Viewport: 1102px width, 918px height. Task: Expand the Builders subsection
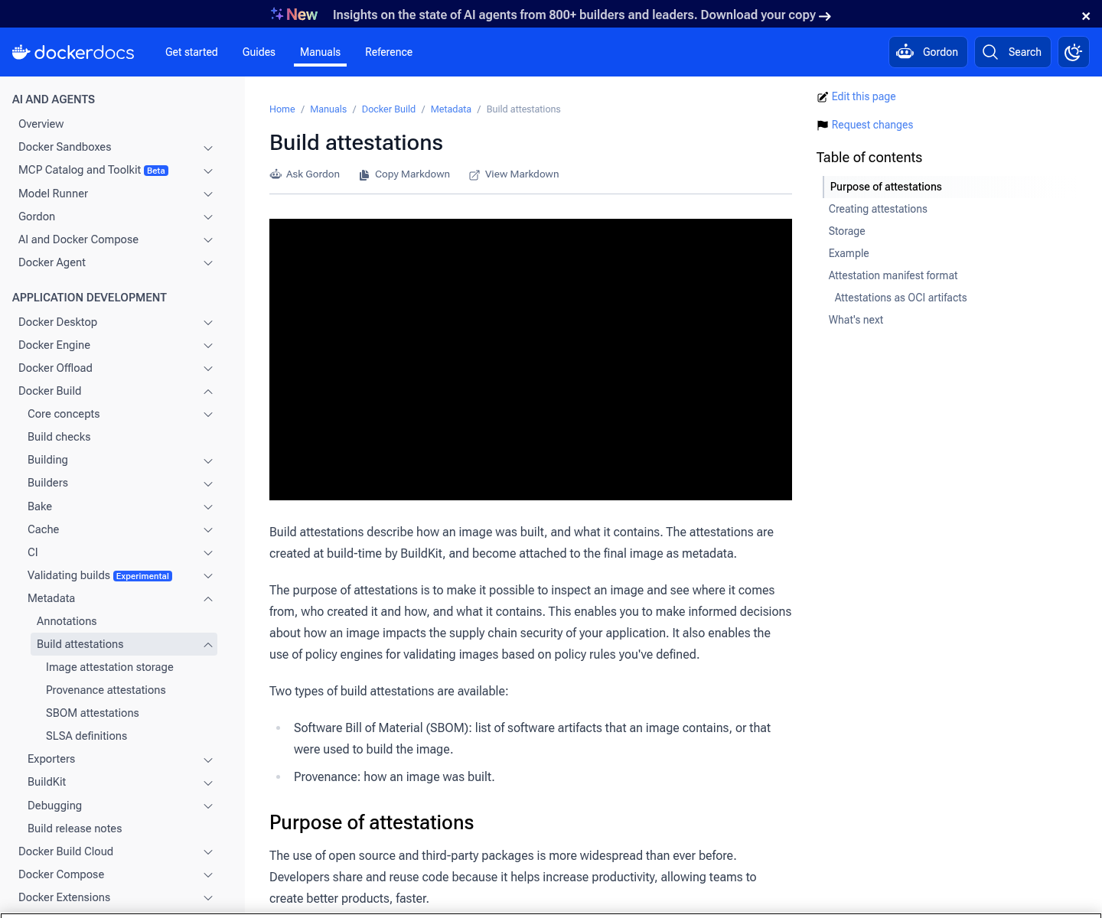208,484
